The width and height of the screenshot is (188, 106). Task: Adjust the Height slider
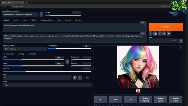tap(33, 66)
